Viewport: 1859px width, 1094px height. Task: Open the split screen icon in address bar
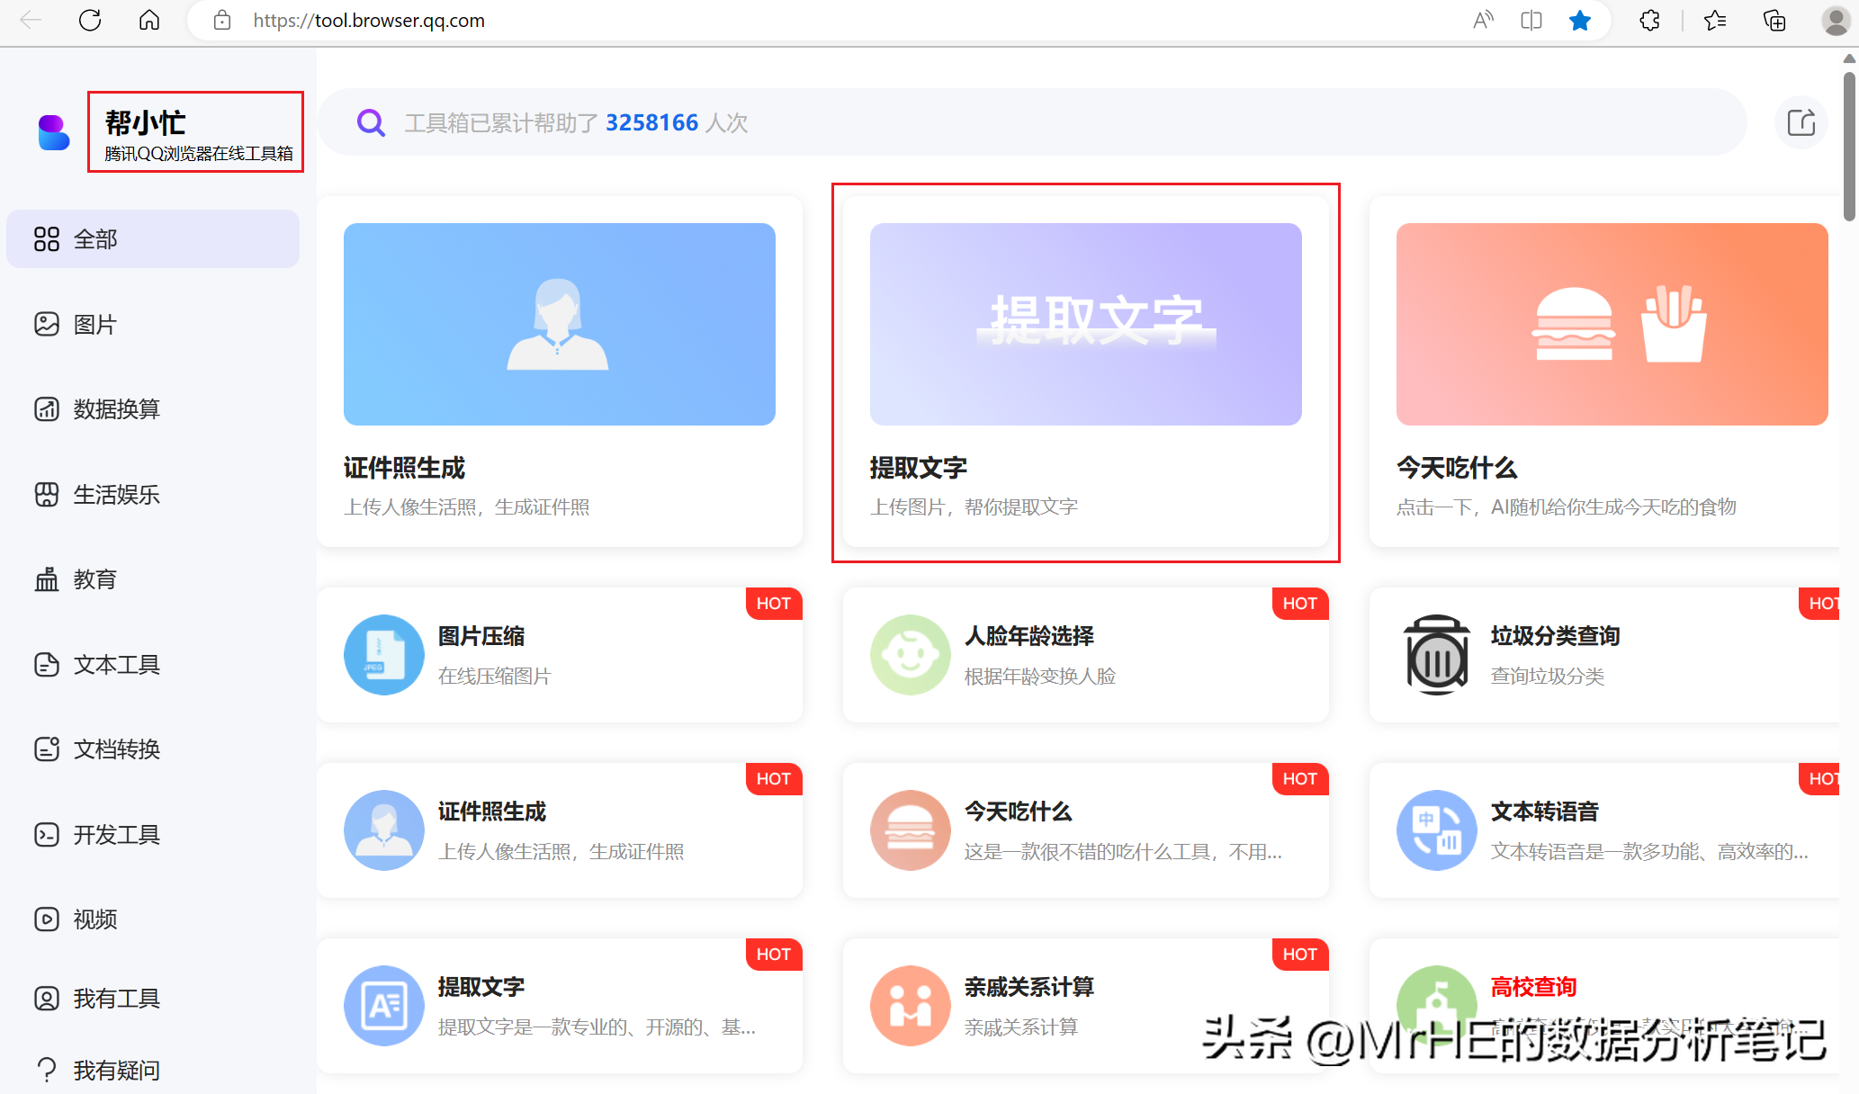coord(1531,20)
